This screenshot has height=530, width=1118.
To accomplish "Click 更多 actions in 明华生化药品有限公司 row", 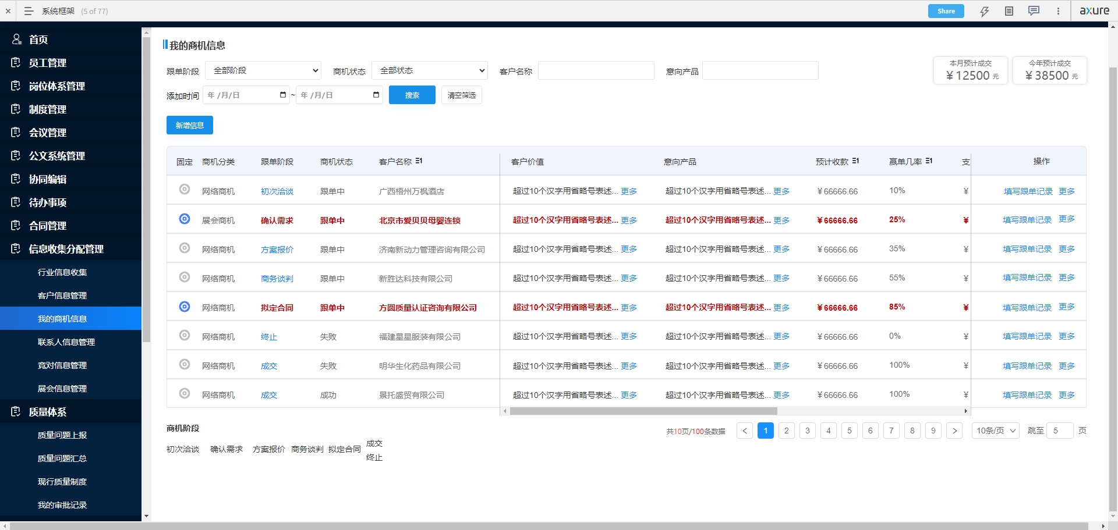I will pos(1067,366).
